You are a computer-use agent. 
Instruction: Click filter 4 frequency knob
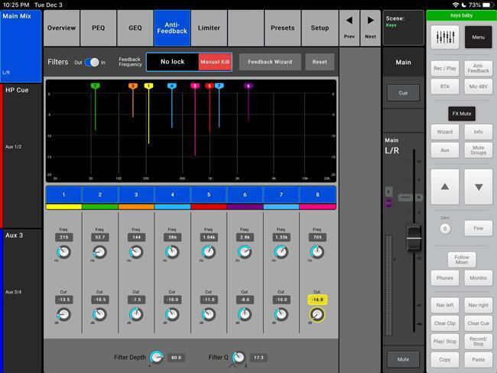[x=173, y=252]
